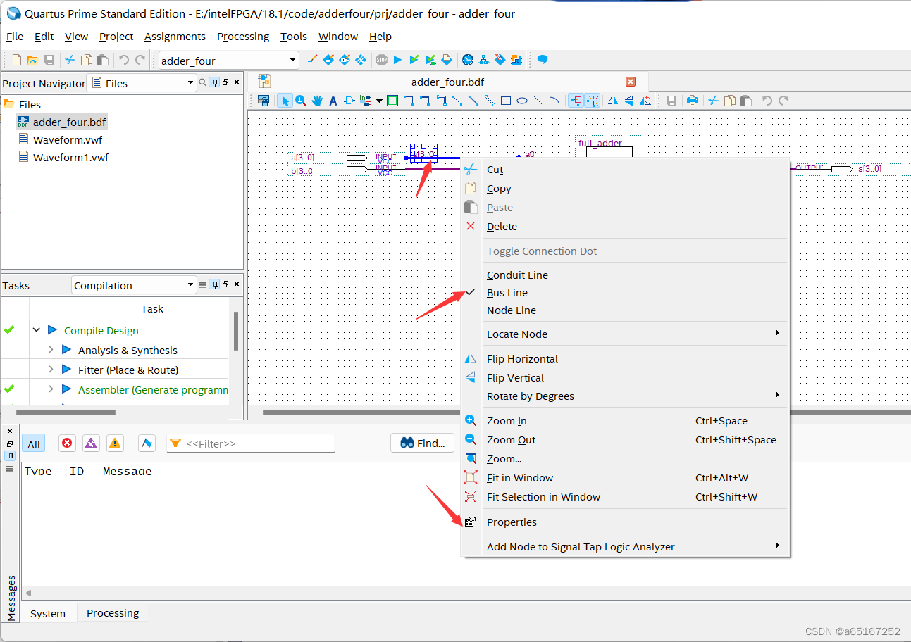Viewport: 911px width, 642px height.
Task: Click Flip Horizontal icon in schematic toolbar
Action: coord(613,101)
